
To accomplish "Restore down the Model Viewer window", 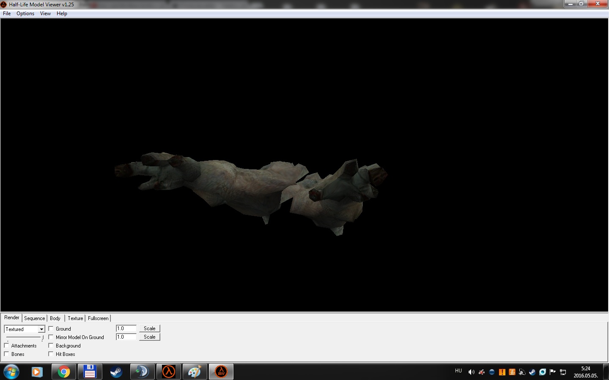I will click(x=582, y=4).
